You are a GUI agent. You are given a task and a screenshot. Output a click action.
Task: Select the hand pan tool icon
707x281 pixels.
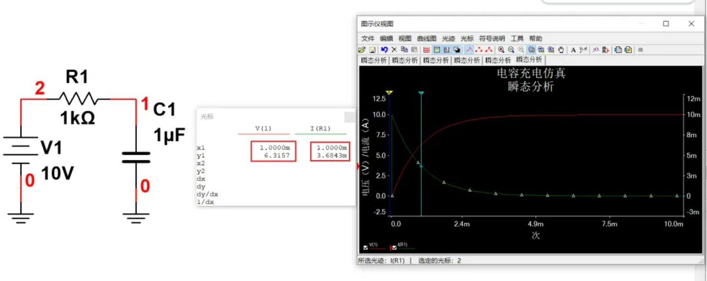(x=561, y=50)
